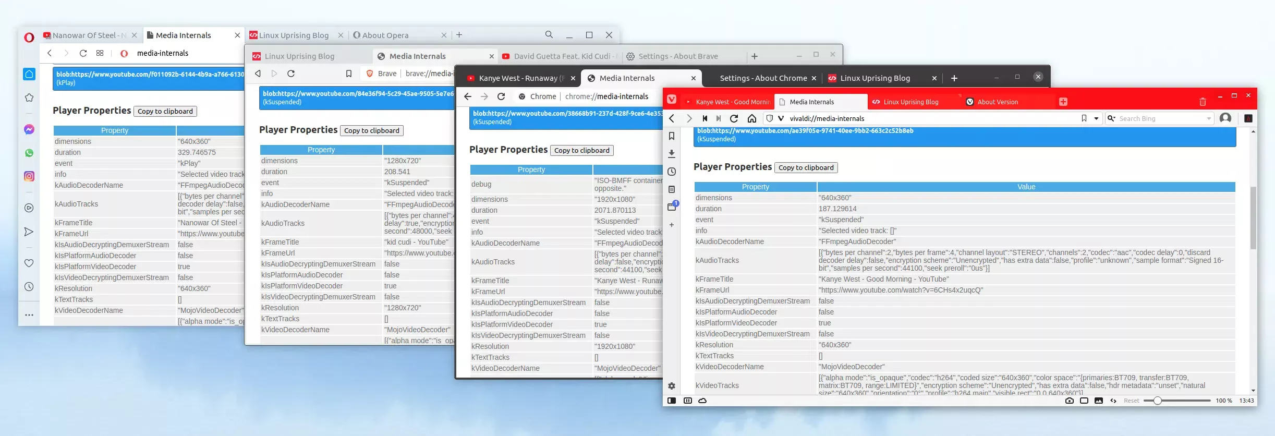Open Vivaldi page actions code icon

point(1113,401)
